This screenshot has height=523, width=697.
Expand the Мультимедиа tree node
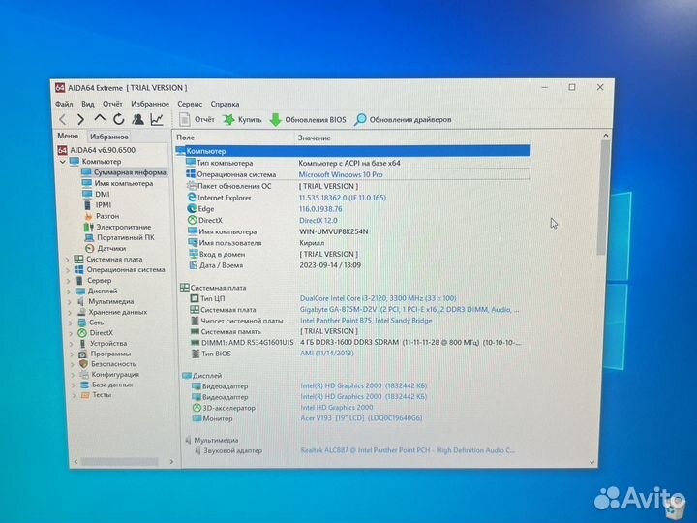tap(70, 302)
